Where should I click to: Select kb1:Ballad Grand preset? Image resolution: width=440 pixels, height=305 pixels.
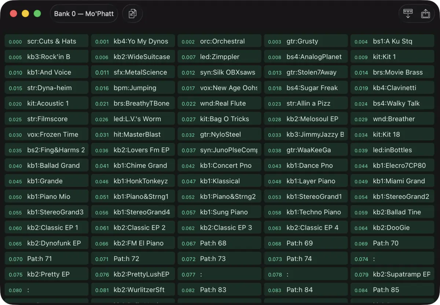tap(47, 165)
